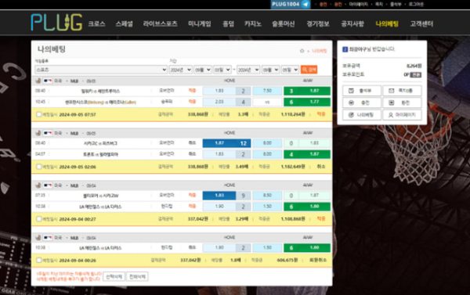
Task: Open the start day 03일 dropdown
Action: pyautogui.click(x=222, y=70)
